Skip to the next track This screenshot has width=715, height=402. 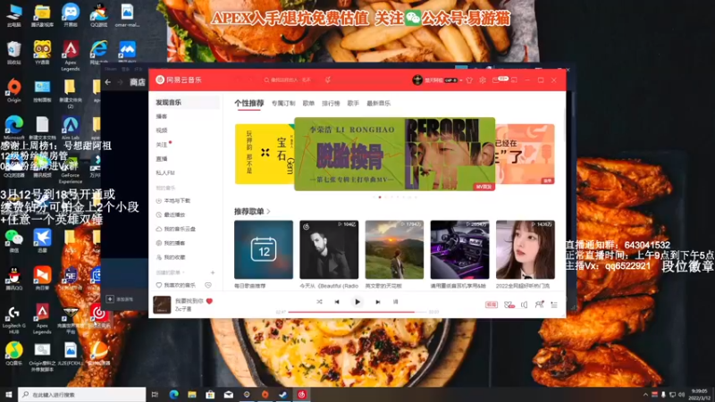pos(377,302)
